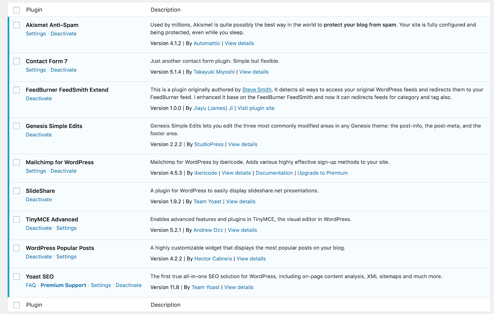Click Upgrade to Premium for Mailchimp
The width and height of the screenshot is (494, 314).
point(323,173)
